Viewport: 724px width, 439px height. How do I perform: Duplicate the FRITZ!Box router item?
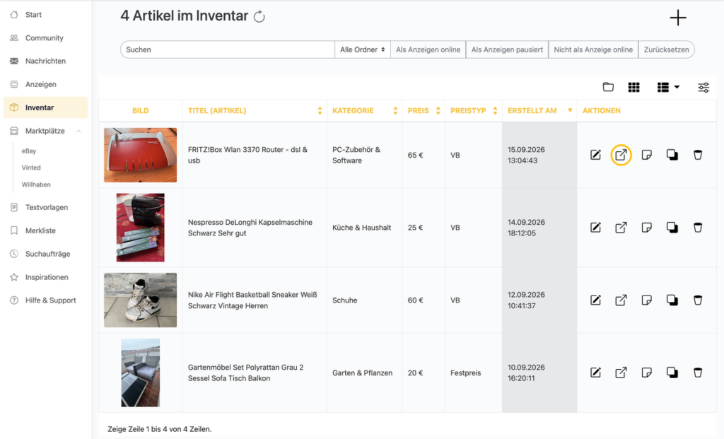point(672,155)
